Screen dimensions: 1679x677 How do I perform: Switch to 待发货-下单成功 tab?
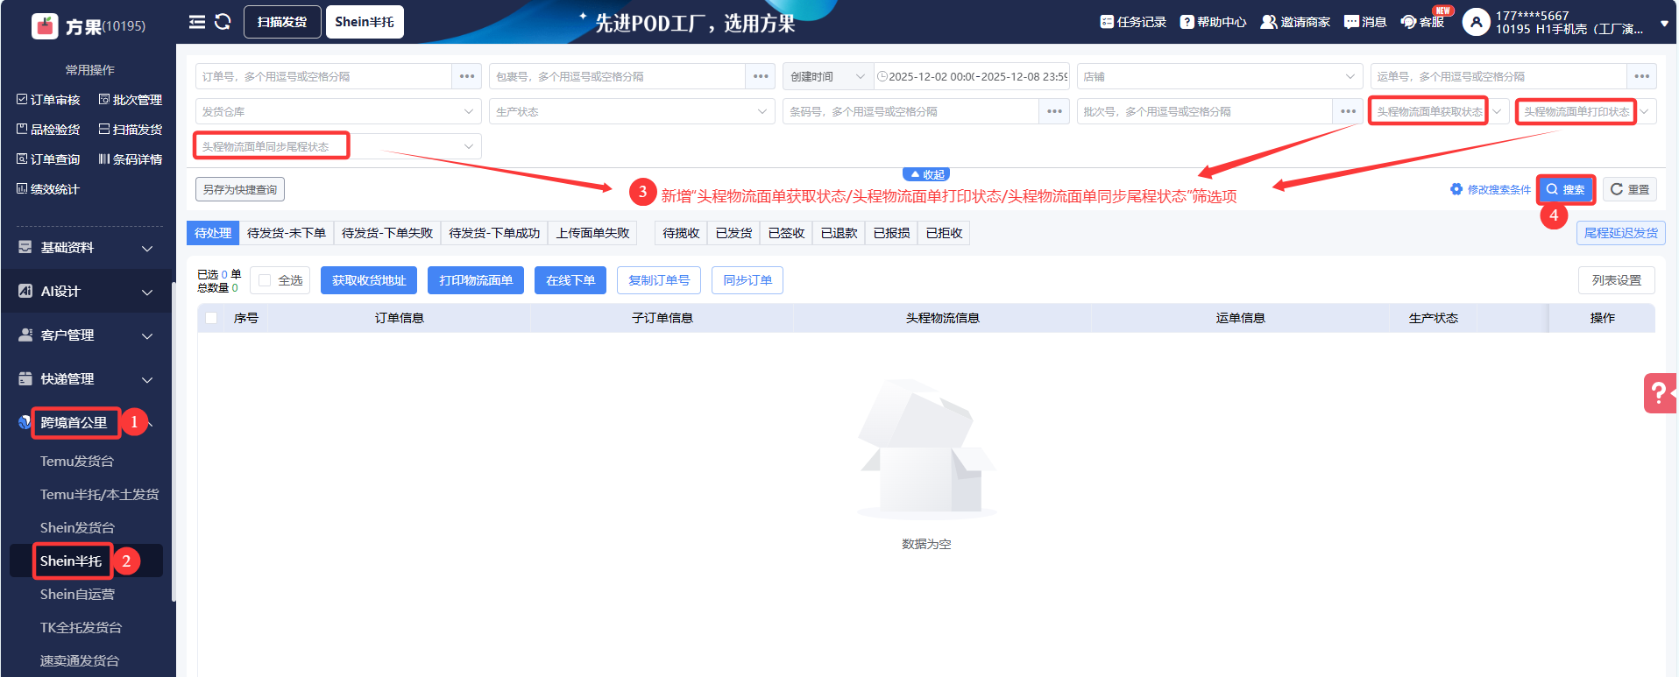click(x=494, y=233)
